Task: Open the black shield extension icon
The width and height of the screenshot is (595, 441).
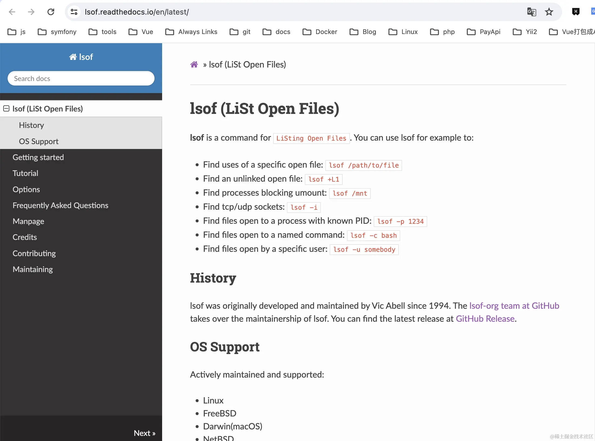Action: (x=576, y=12)
